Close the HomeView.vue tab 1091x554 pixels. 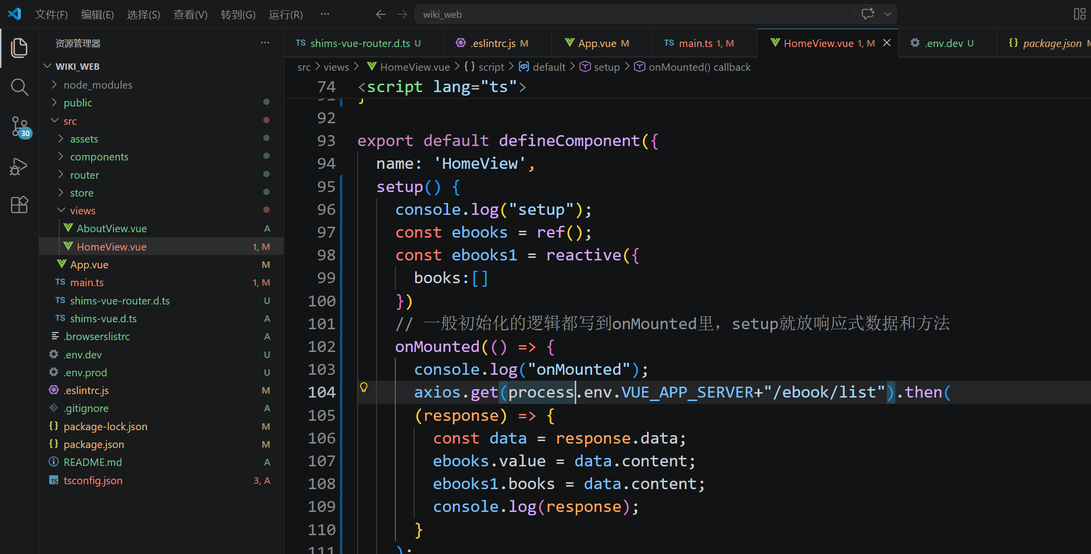[887, 43]
